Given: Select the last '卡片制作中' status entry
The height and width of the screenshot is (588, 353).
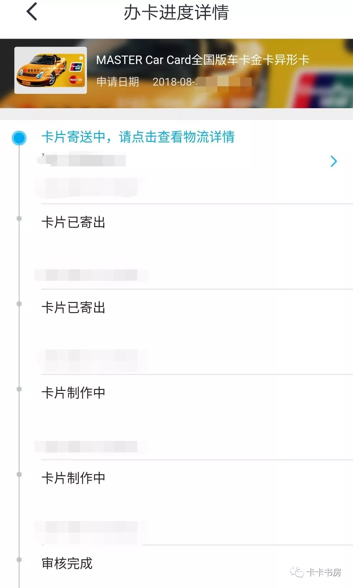Looking at the screenshot, I should [73, 478].
